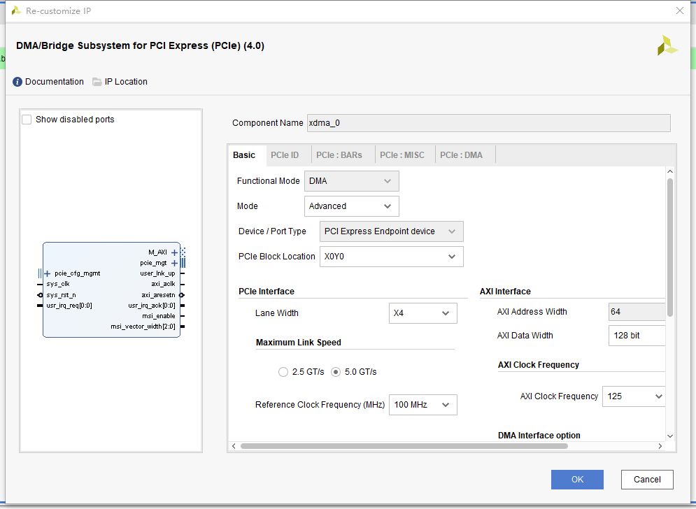Click the Vivado logo in the title bar

tap(16, 10)
